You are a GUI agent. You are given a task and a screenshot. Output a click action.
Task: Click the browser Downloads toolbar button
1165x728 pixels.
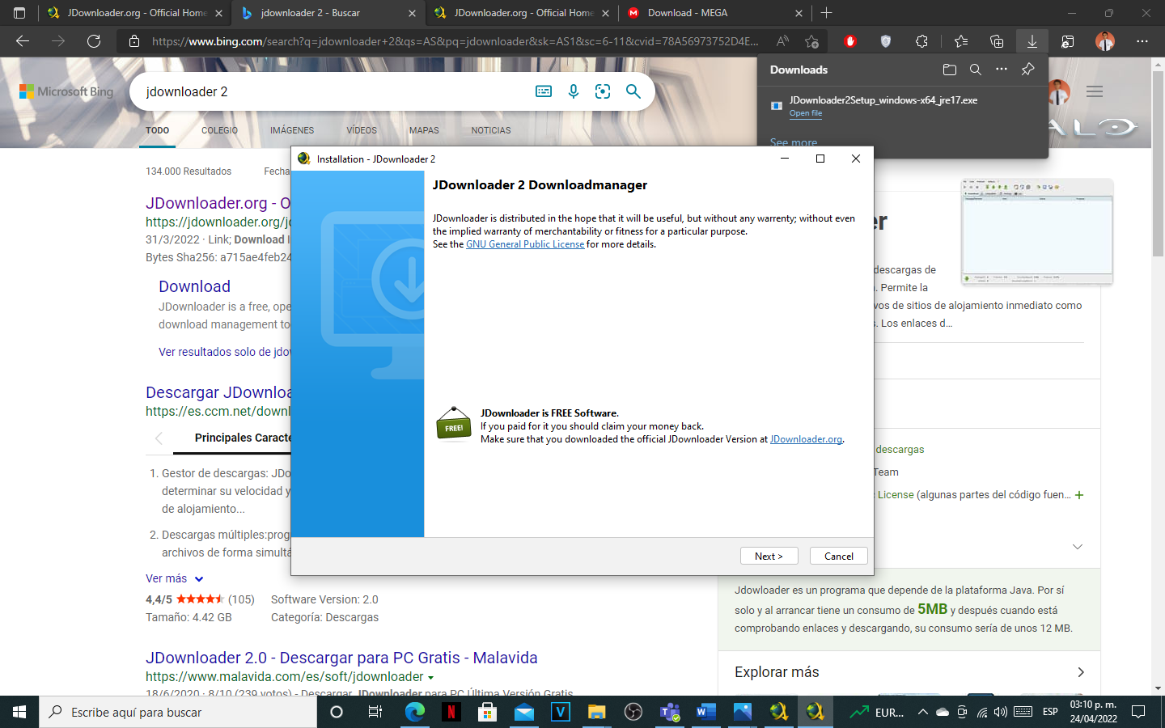[1032, 41]
